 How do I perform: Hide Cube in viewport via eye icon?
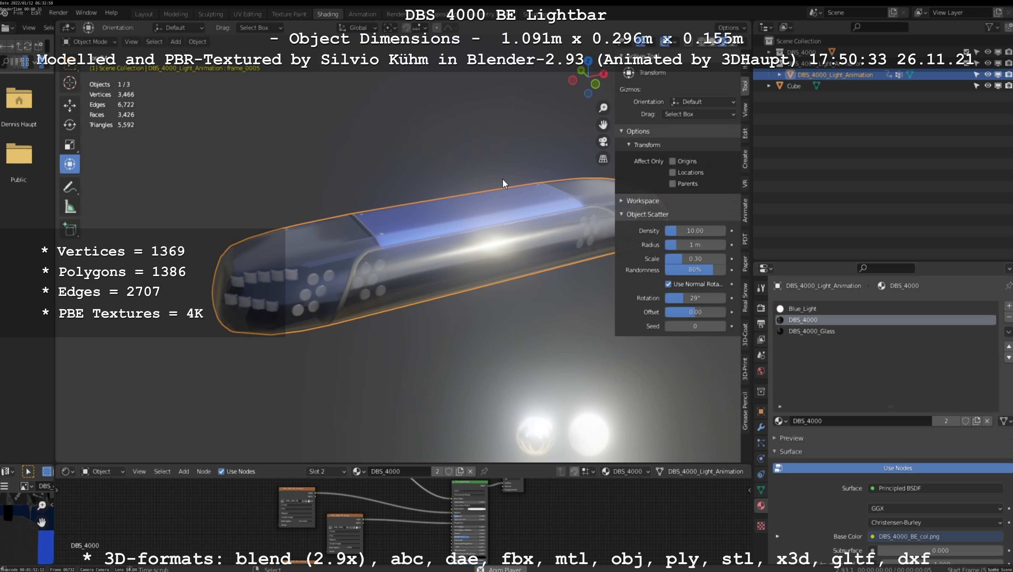pyautogui.click(x=988, y=85)
